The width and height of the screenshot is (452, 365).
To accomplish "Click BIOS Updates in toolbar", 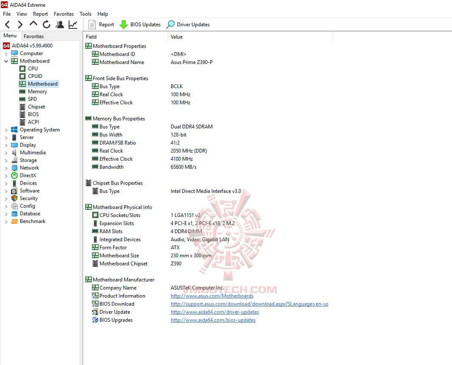I will [x=140, y=25].
